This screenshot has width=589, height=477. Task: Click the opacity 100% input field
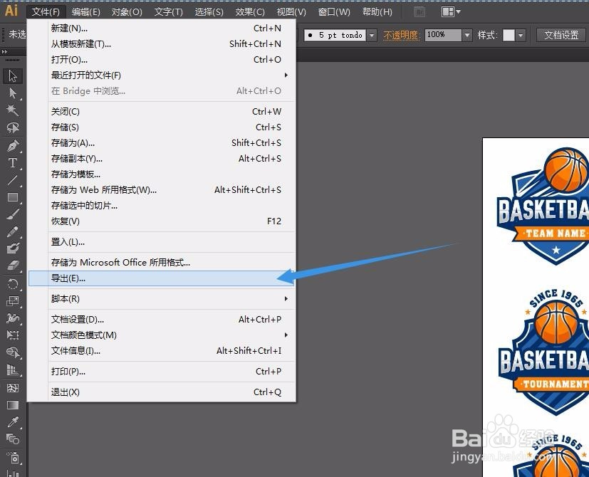pyautogui.click(x=443, y=36)
